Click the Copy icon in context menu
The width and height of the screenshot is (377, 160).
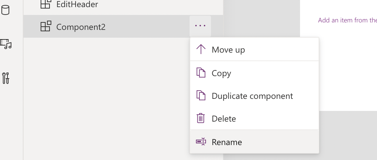tap(201, 73)
